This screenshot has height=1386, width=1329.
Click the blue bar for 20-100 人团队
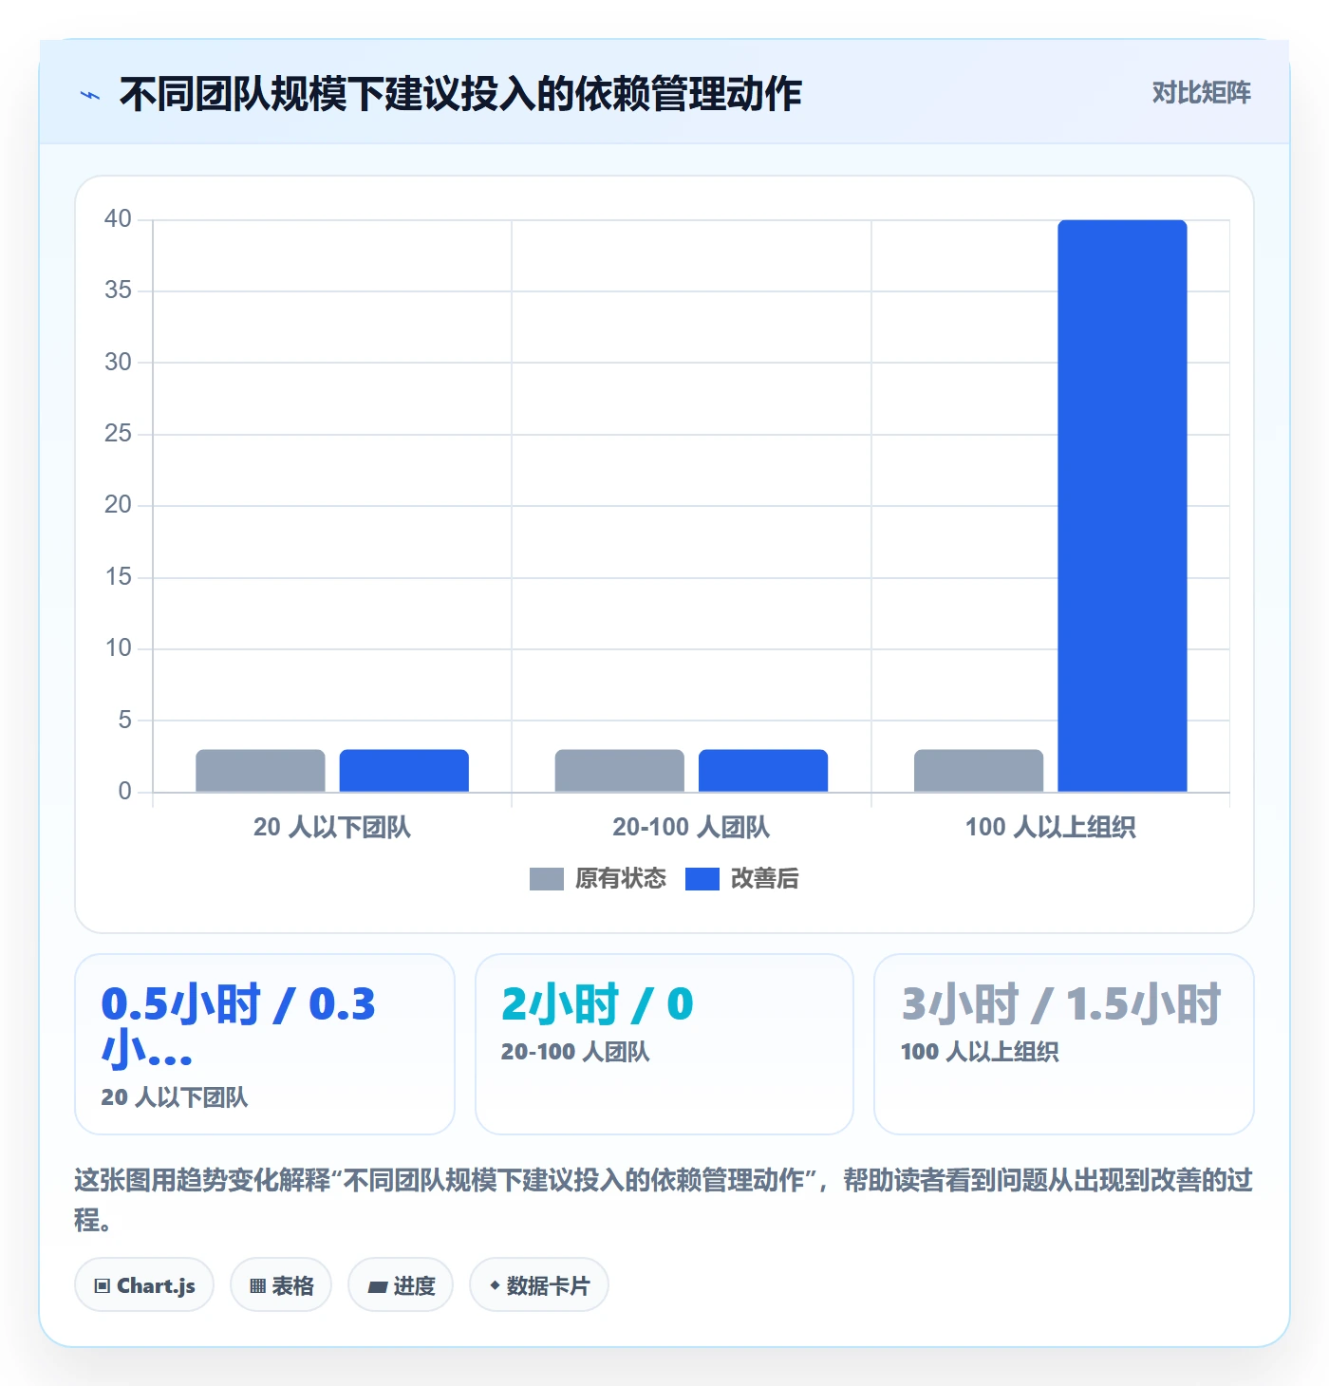pos(763,771)
